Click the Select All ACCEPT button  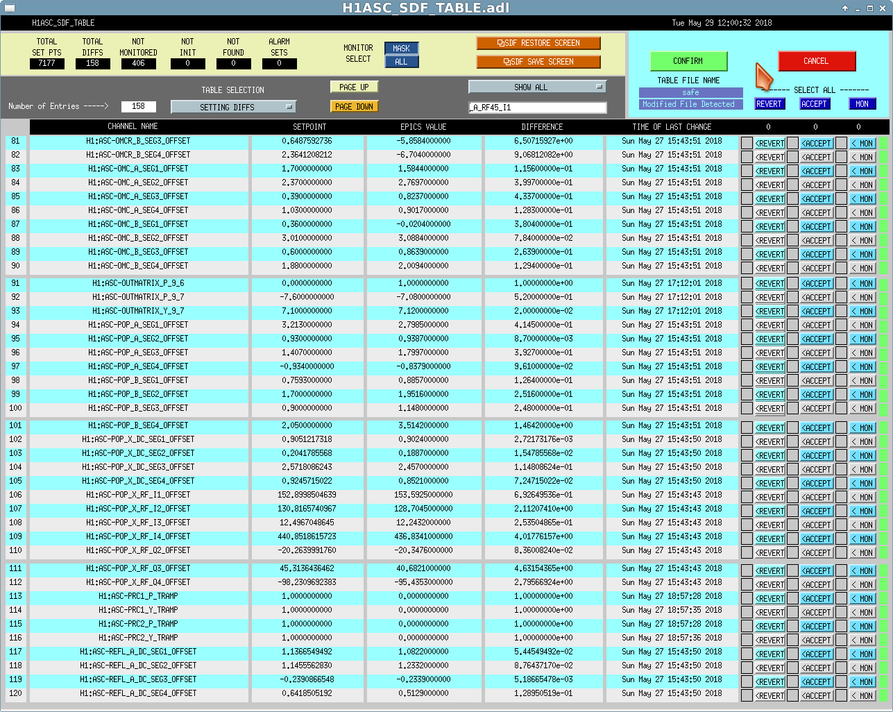pos(814,104)
